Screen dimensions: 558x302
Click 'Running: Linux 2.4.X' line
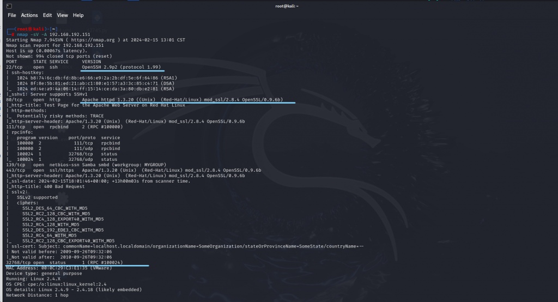coord(33,279)
